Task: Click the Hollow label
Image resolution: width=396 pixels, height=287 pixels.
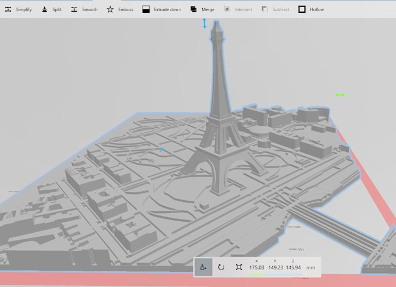Action: (x=317, y=9)
